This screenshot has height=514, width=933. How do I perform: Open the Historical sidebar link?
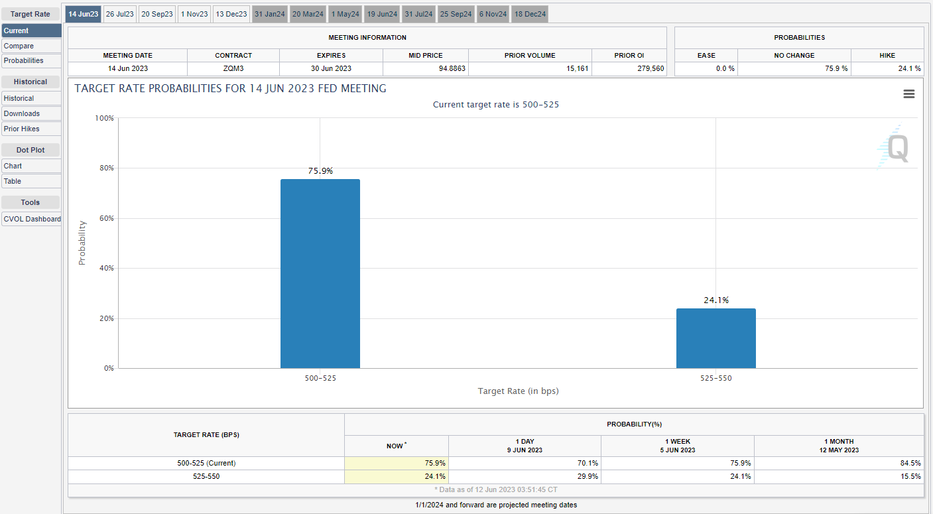click(31, 98)
